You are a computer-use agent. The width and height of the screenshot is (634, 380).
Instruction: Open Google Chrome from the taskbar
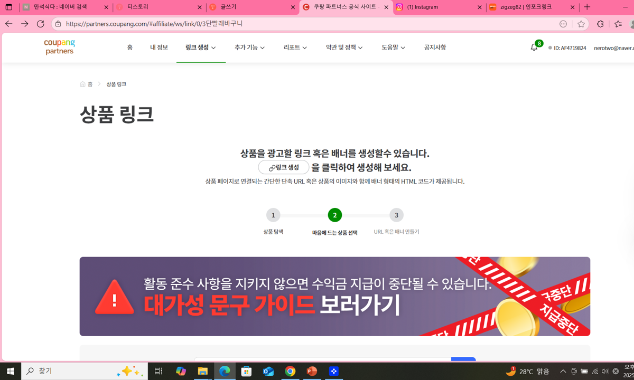(x=290, y=371)
